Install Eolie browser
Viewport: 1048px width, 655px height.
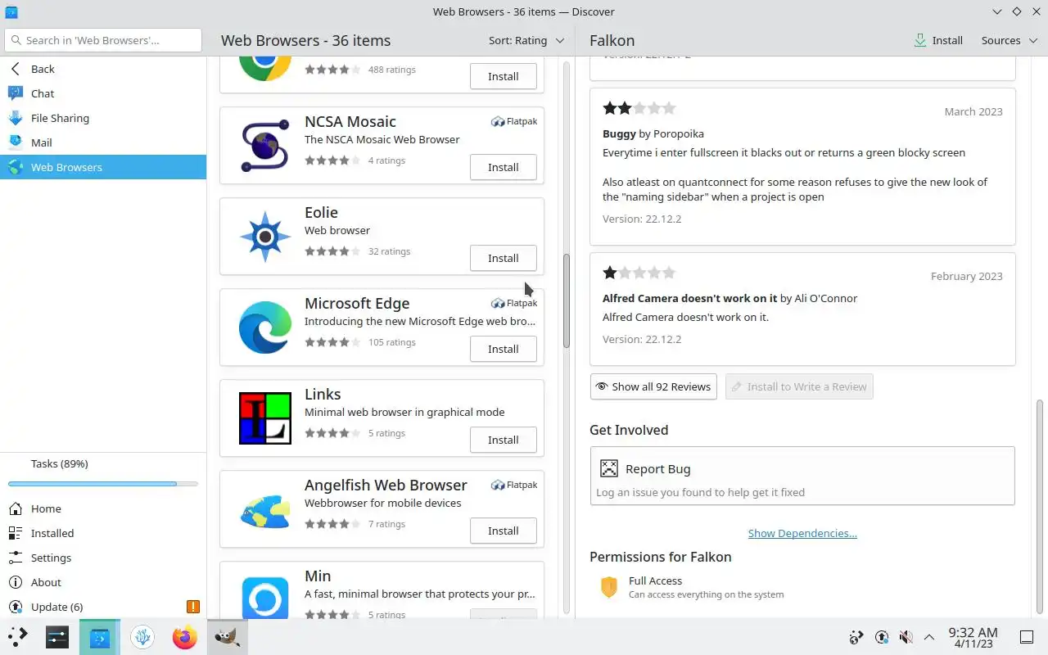(x=503, y=258)
